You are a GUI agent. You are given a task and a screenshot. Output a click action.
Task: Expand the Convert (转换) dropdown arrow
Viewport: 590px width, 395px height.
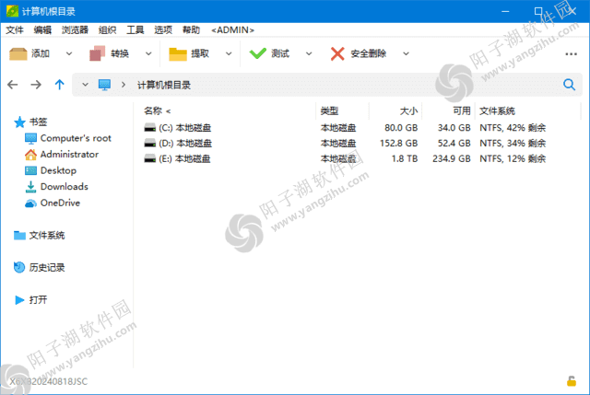point(148,53)
